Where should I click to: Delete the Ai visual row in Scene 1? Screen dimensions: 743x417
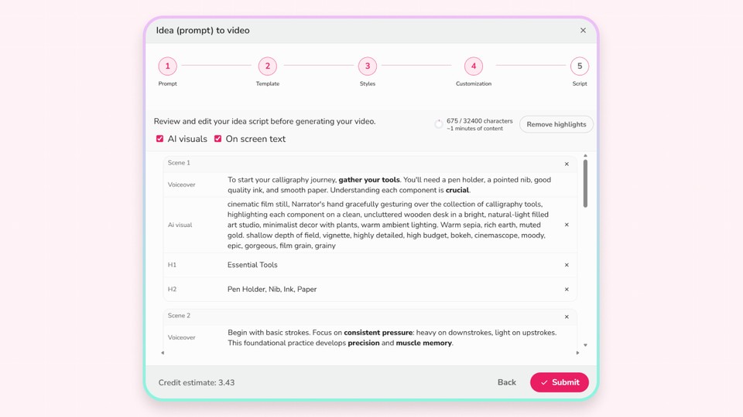[x=567, y=225]
